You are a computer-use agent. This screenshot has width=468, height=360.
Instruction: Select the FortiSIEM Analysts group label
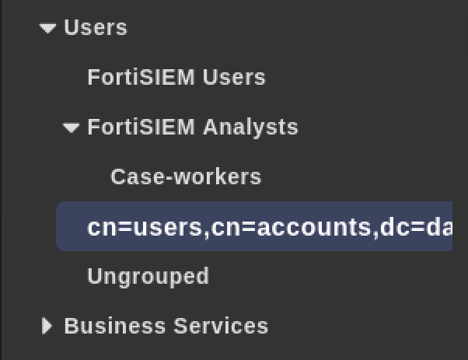coord(193,128)
